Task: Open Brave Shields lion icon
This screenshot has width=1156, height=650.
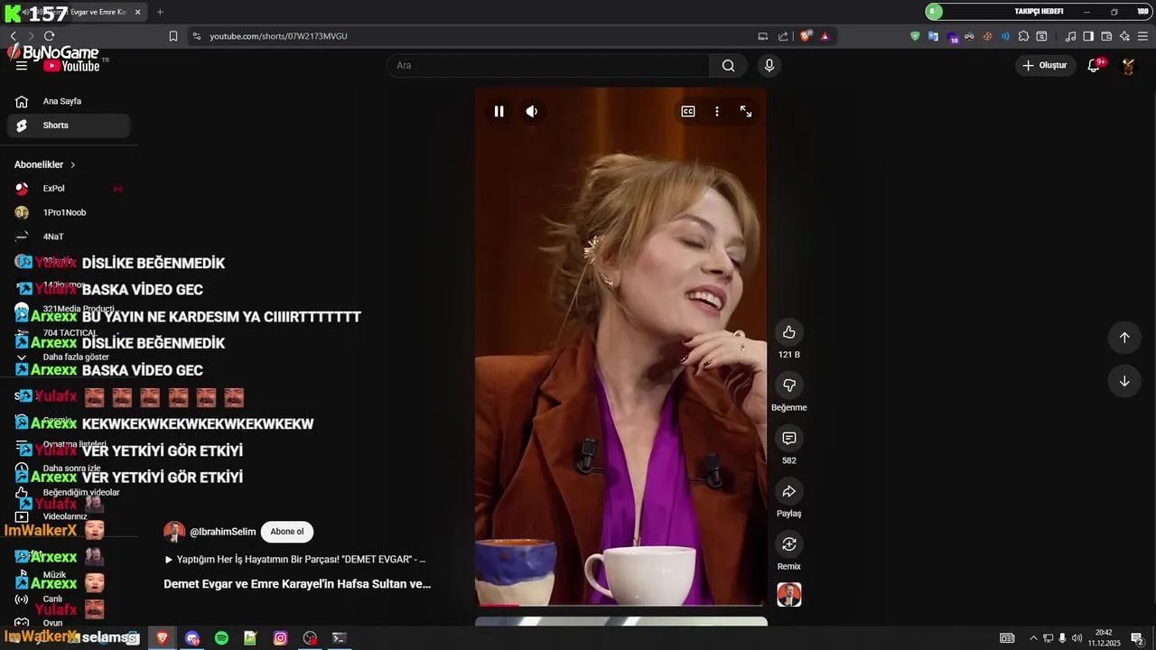Action: (x=806, y=36)
